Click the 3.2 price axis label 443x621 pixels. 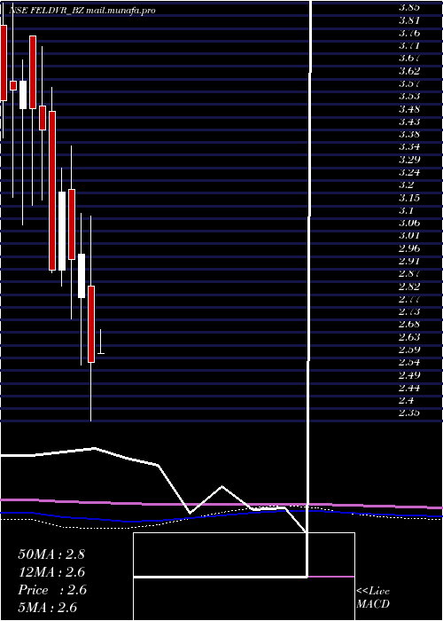pyautogui.click(x=406, y=185)
